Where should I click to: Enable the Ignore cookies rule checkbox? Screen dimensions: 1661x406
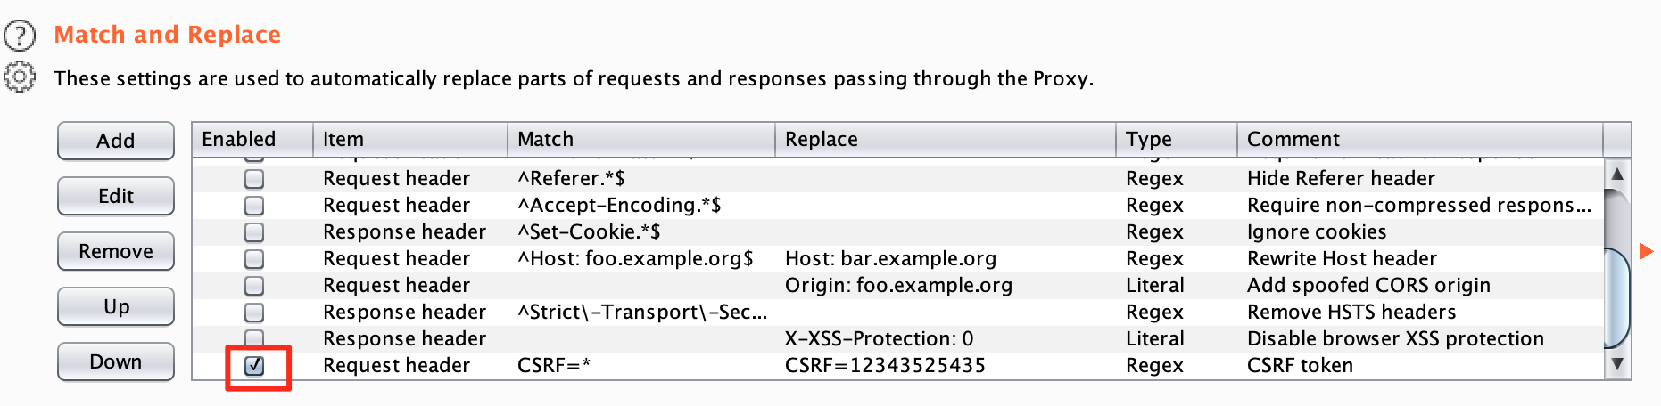click(255, 232)
